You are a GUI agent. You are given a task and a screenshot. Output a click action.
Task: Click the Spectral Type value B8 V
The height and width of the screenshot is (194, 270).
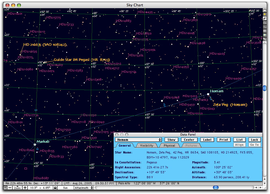click(x=150, y=177)
